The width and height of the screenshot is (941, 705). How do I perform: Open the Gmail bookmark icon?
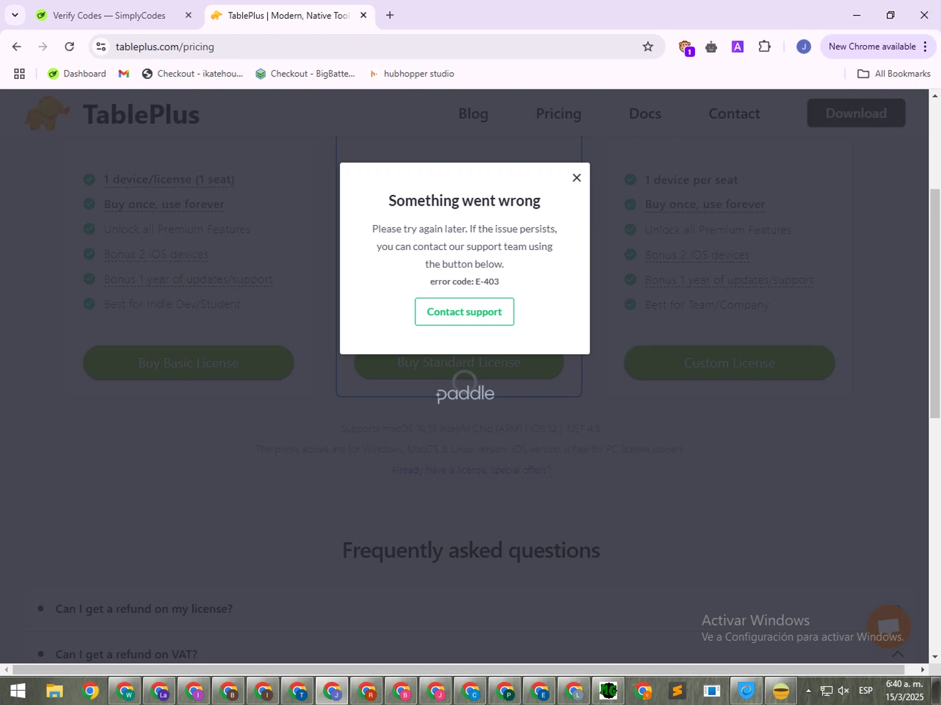[x=124, y=74]
